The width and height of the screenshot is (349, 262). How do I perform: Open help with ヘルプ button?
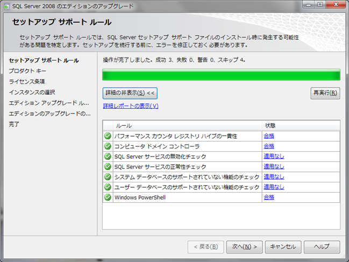(322, 247)
